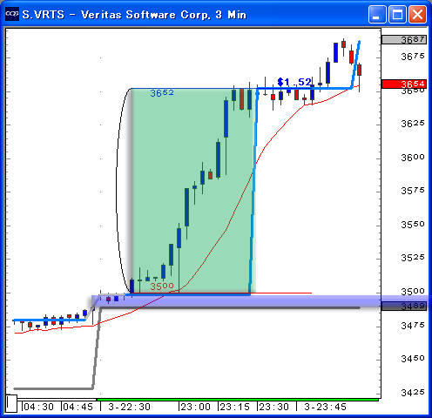Click the 3500 label in green zone
This screenshot has width=432, height=418.
tap(162, 287)
